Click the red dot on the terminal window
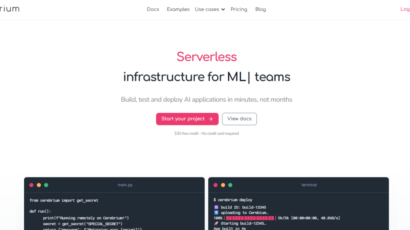This screenshot has height=230, width=410. coord(215,185)
